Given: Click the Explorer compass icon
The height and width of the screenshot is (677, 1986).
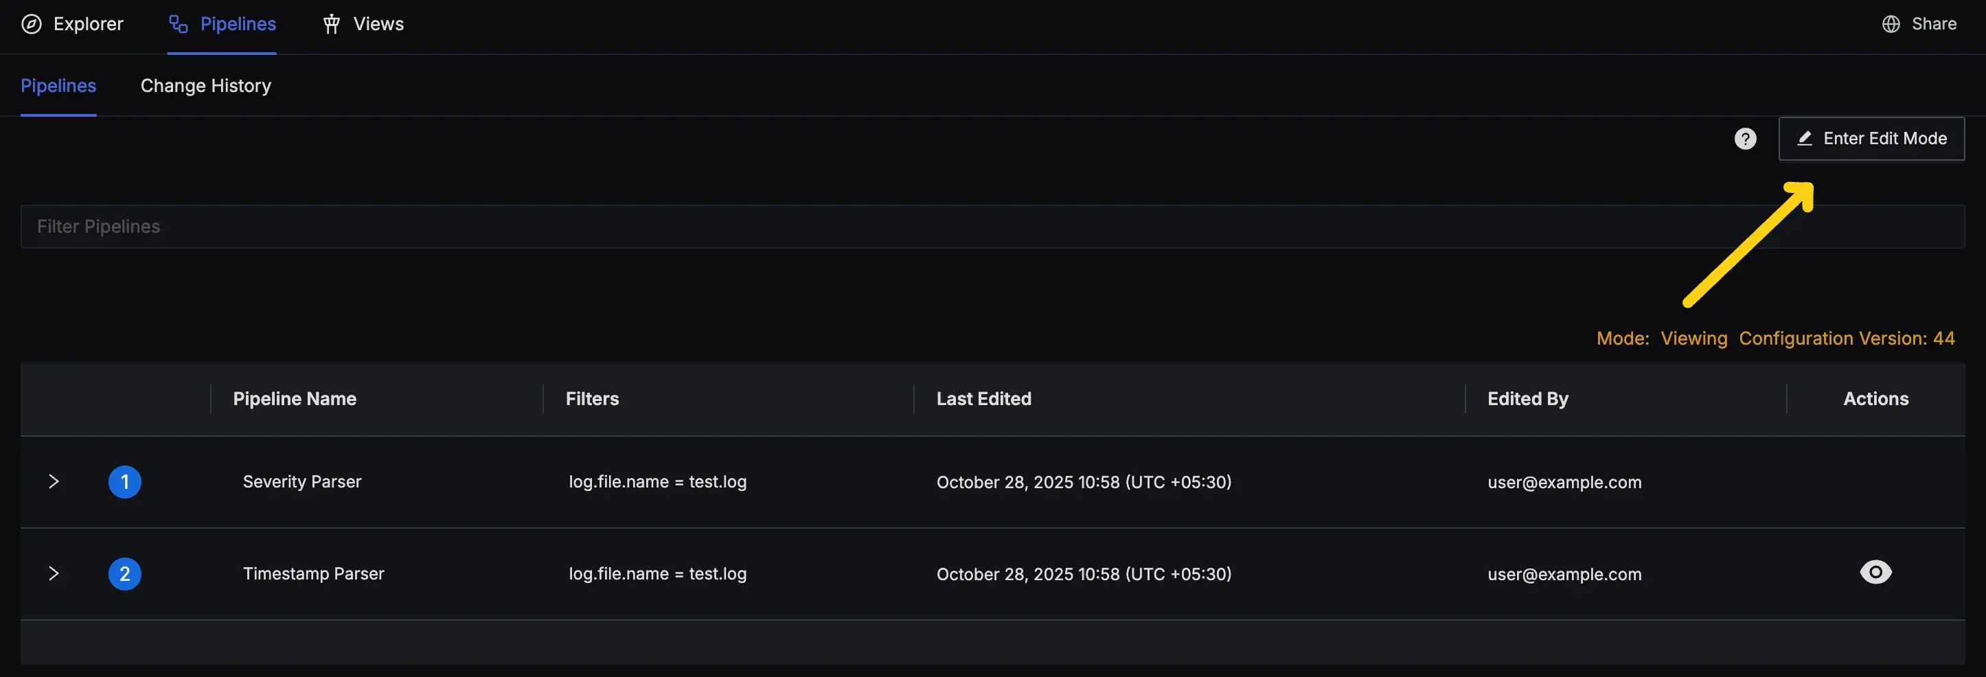Looking at the screenshot, I should pyautogui.click(x=32, y=24).
